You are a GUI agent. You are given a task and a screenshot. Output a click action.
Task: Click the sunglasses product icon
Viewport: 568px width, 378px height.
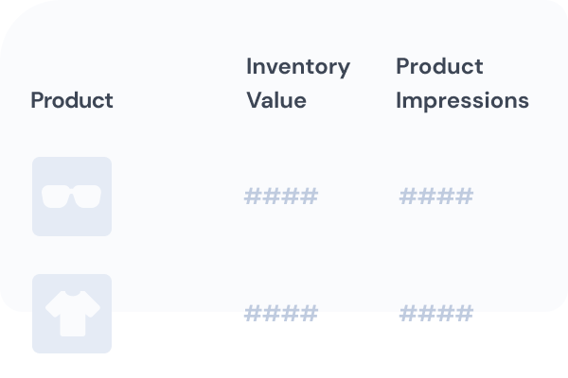[x=72, y=197]
